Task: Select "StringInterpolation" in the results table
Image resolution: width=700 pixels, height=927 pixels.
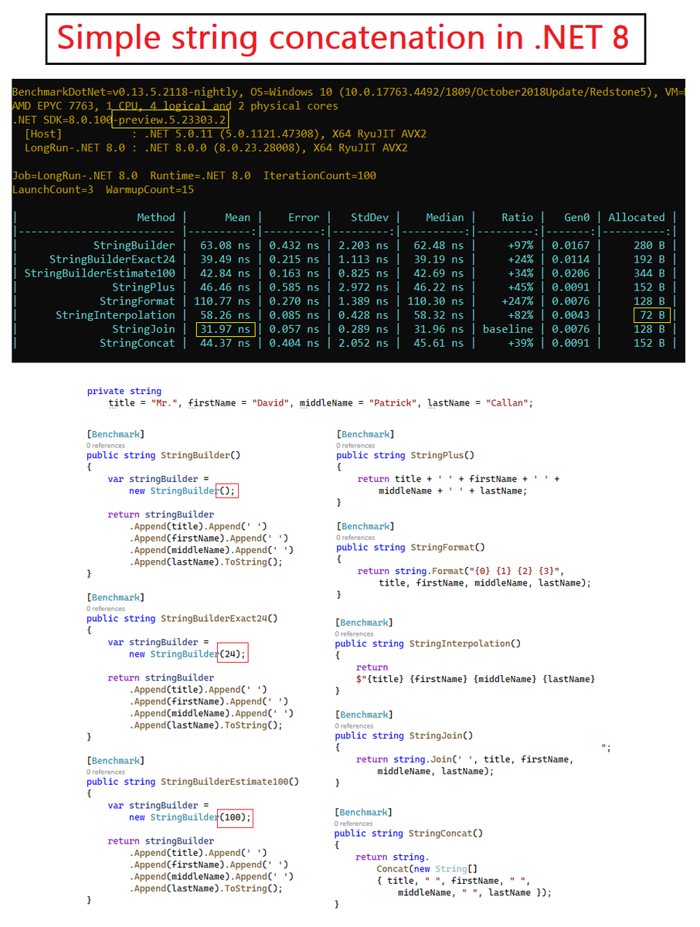Action: [115, 314]
